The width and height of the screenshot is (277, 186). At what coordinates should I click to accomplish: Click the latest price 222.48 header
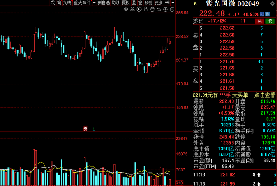212,13
